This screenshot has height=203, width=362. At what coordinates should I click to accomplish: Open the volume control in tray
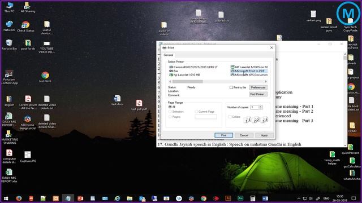pos(311,198)
